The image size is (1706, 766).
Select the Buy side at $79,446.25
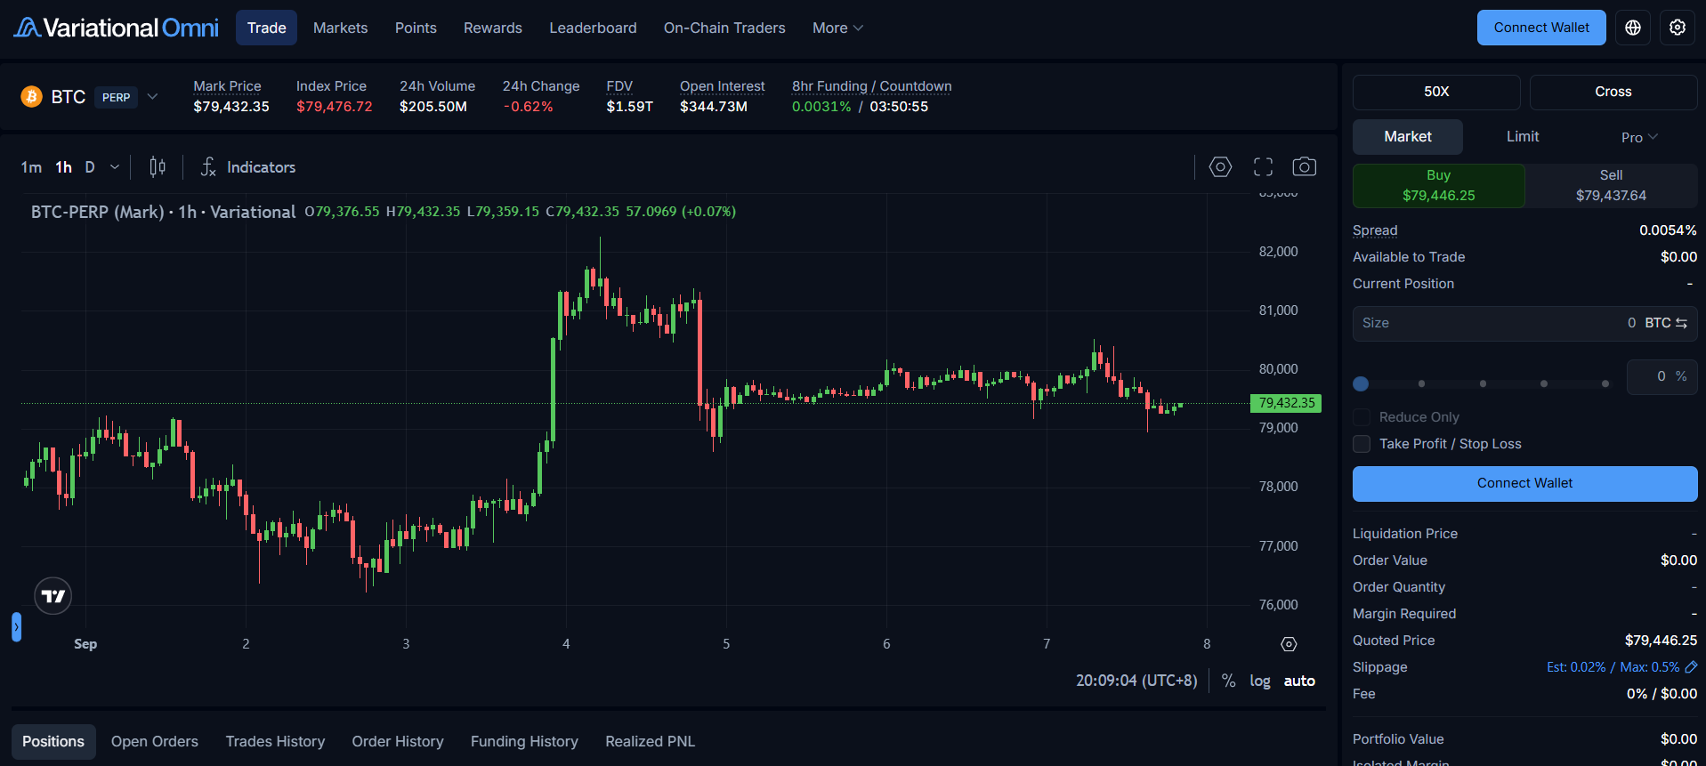click(1439, 186)
